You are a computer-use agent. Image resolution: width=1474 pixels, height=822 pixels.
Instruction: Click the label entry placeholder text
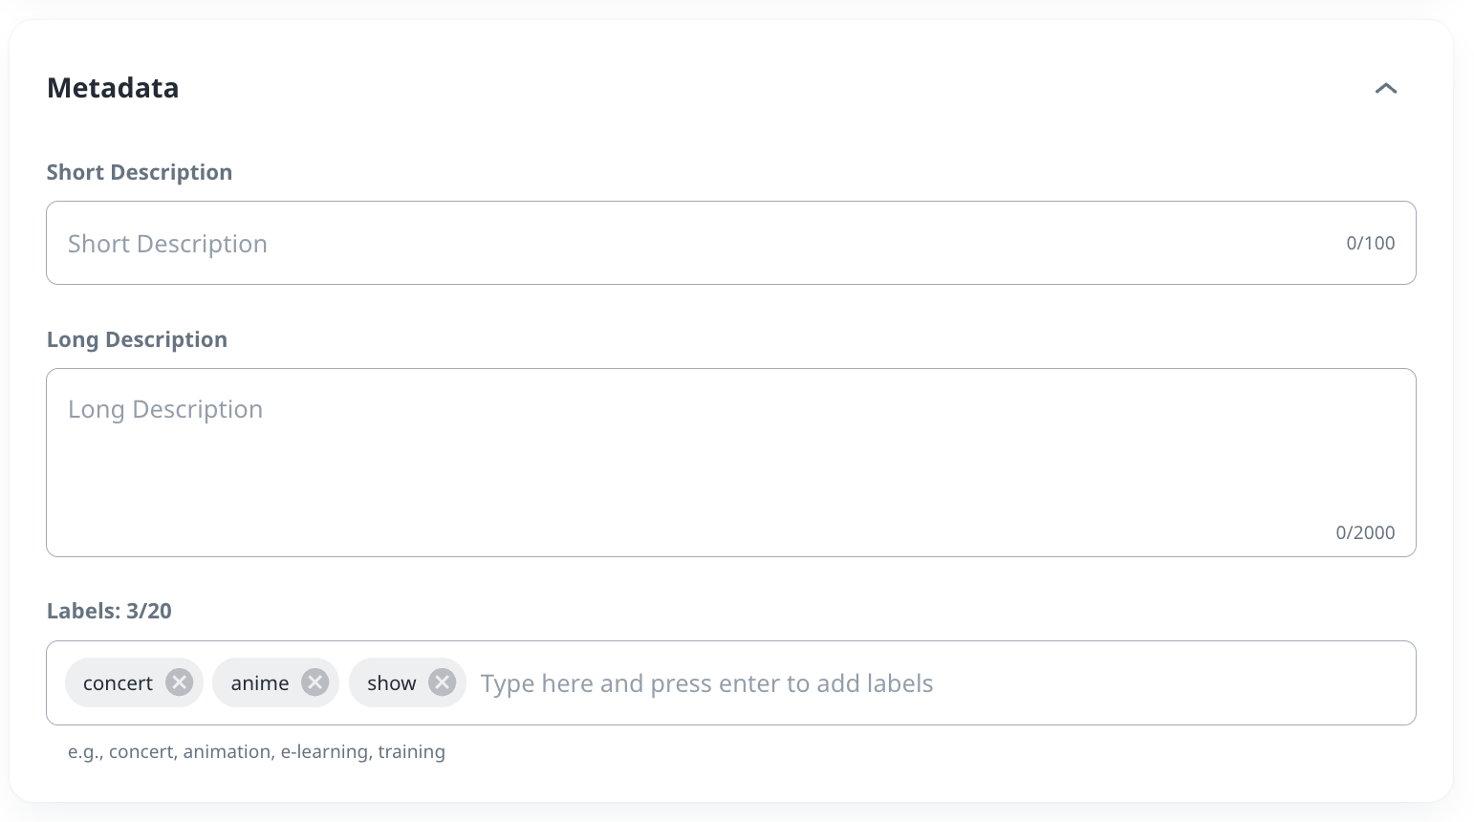click(706, 683)
